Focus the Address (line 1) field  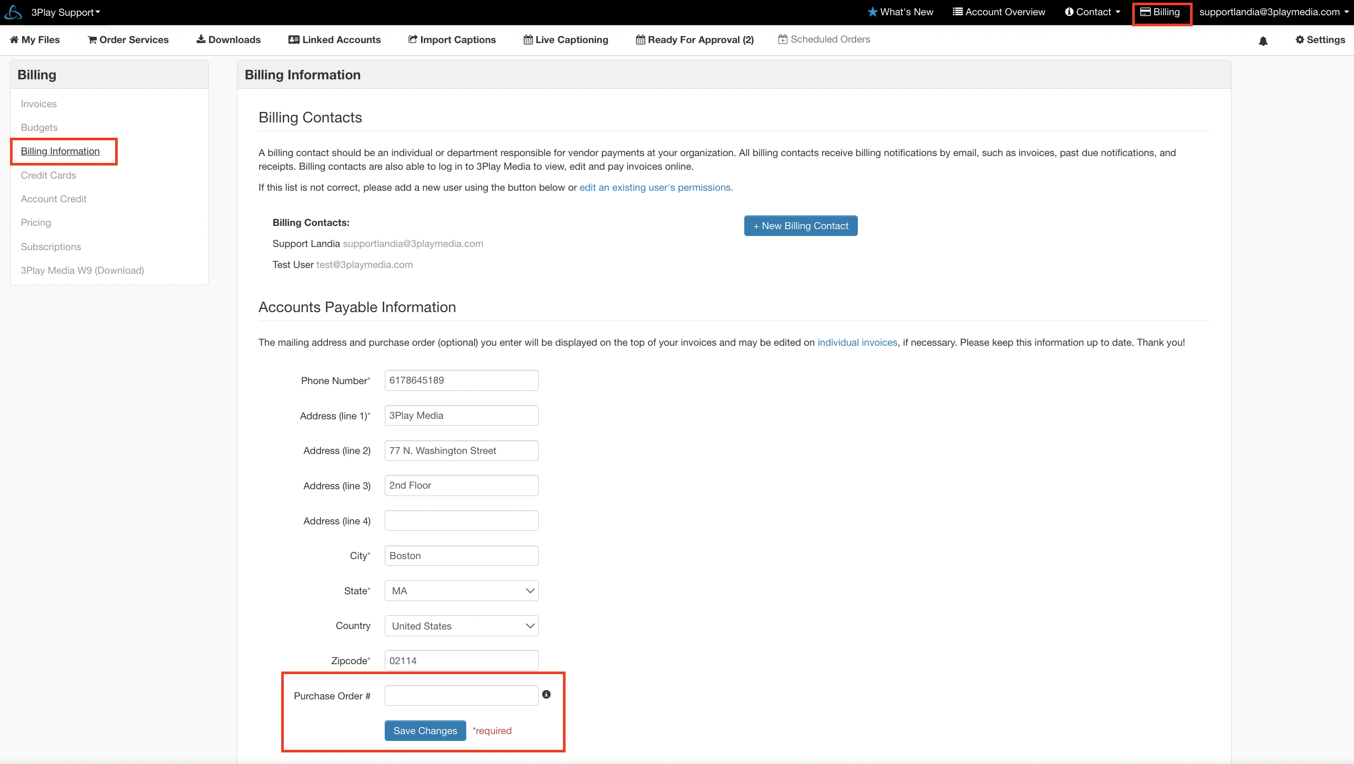461,416
